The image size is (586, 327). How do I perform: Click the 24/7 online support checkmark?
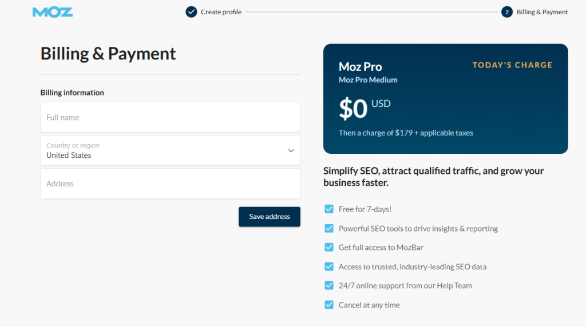[329, 286]
